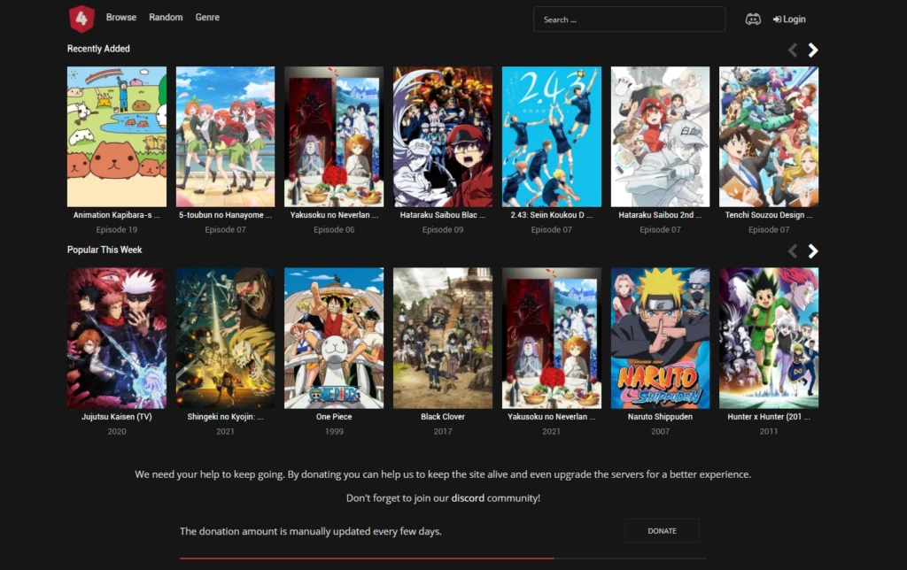The height and width of the screenshot is (570, 907).
Task: Focus the Search input field
Action: [x=629, y=19]
